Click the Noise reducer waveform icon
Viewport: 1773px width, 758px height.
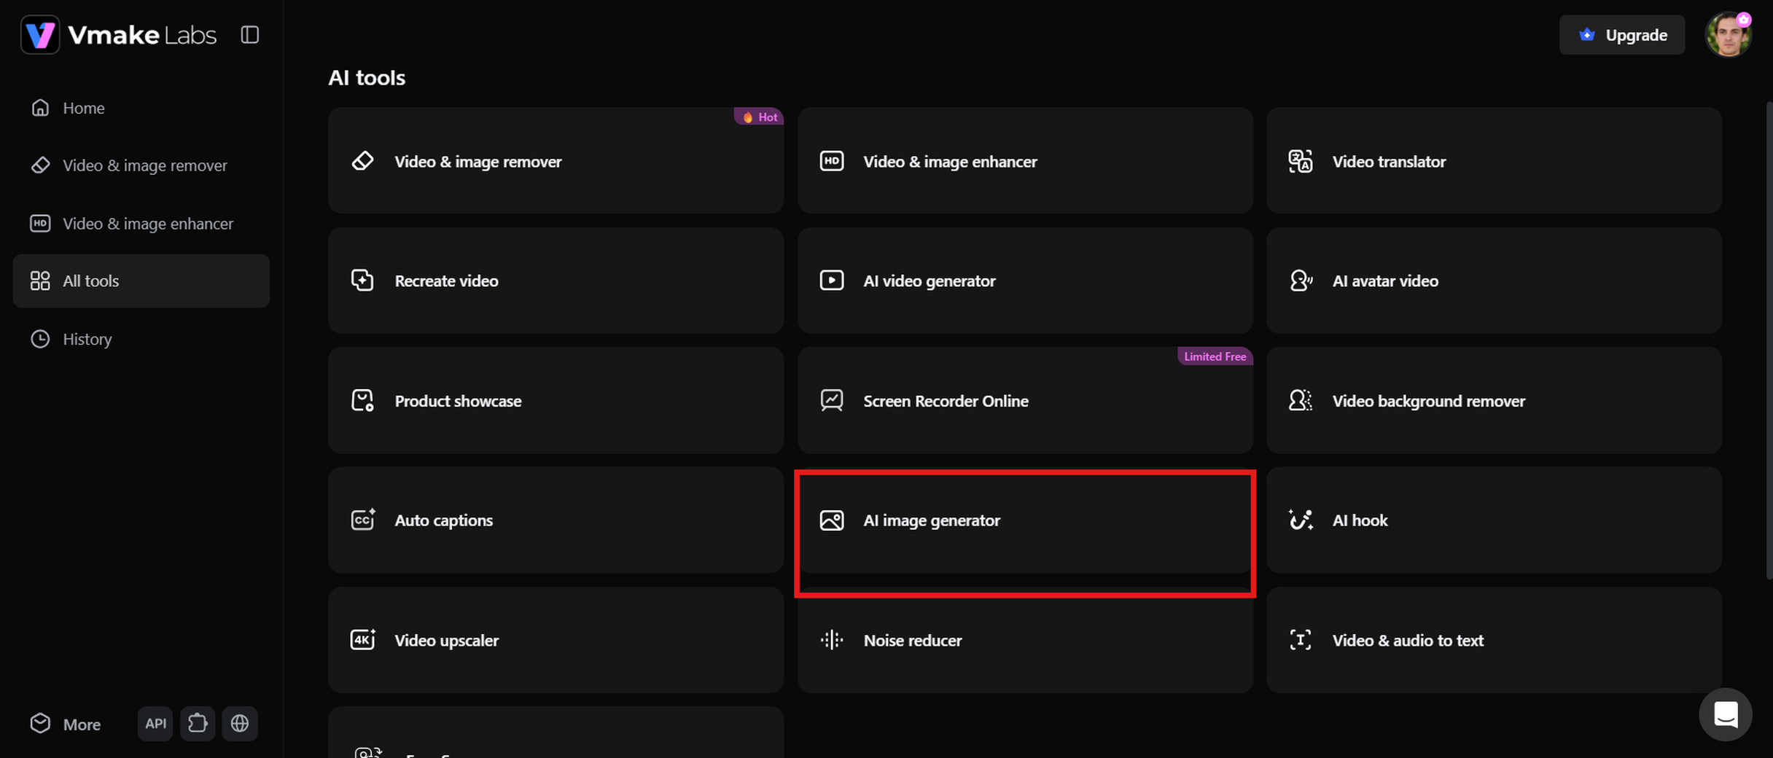[832, 640]
